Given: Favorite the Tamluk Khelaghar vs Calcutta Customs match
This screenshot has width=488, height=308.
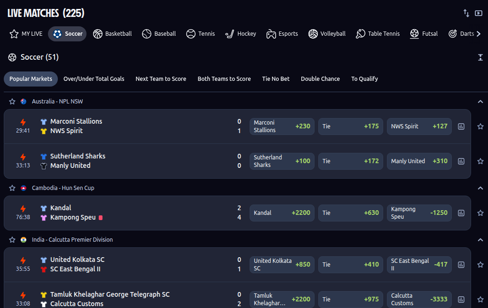Looking at the screenshot, I should [x=480, y=300].
